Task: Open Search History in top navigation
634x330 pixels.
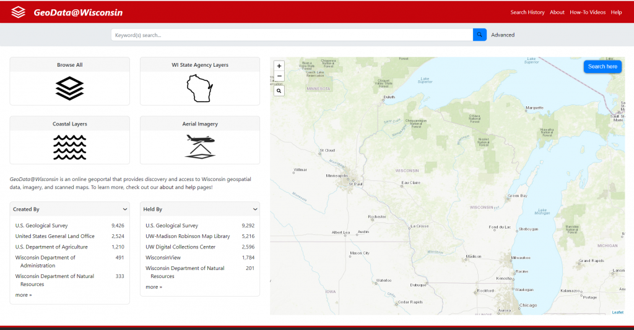Action: (x=528, y=12)
